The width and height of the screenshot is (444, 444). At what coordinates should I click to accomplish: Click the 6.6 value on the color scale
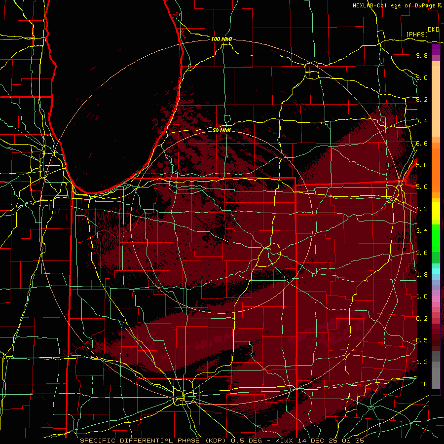tap(422, 144)
